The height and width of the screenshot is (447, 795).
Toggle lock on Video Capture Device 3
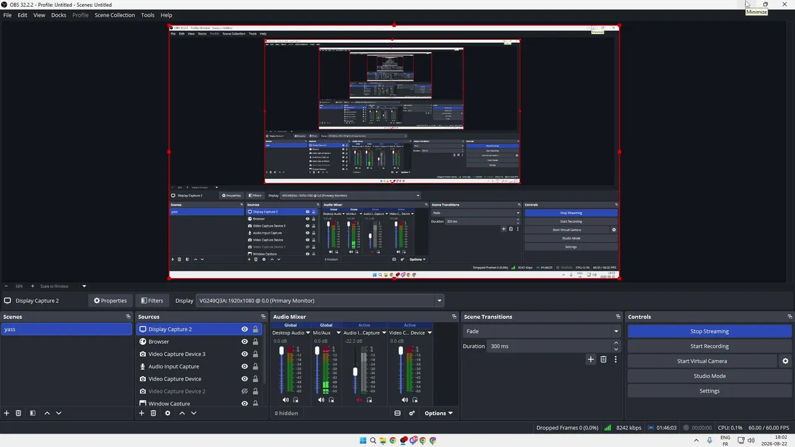[x=255, y=354]
